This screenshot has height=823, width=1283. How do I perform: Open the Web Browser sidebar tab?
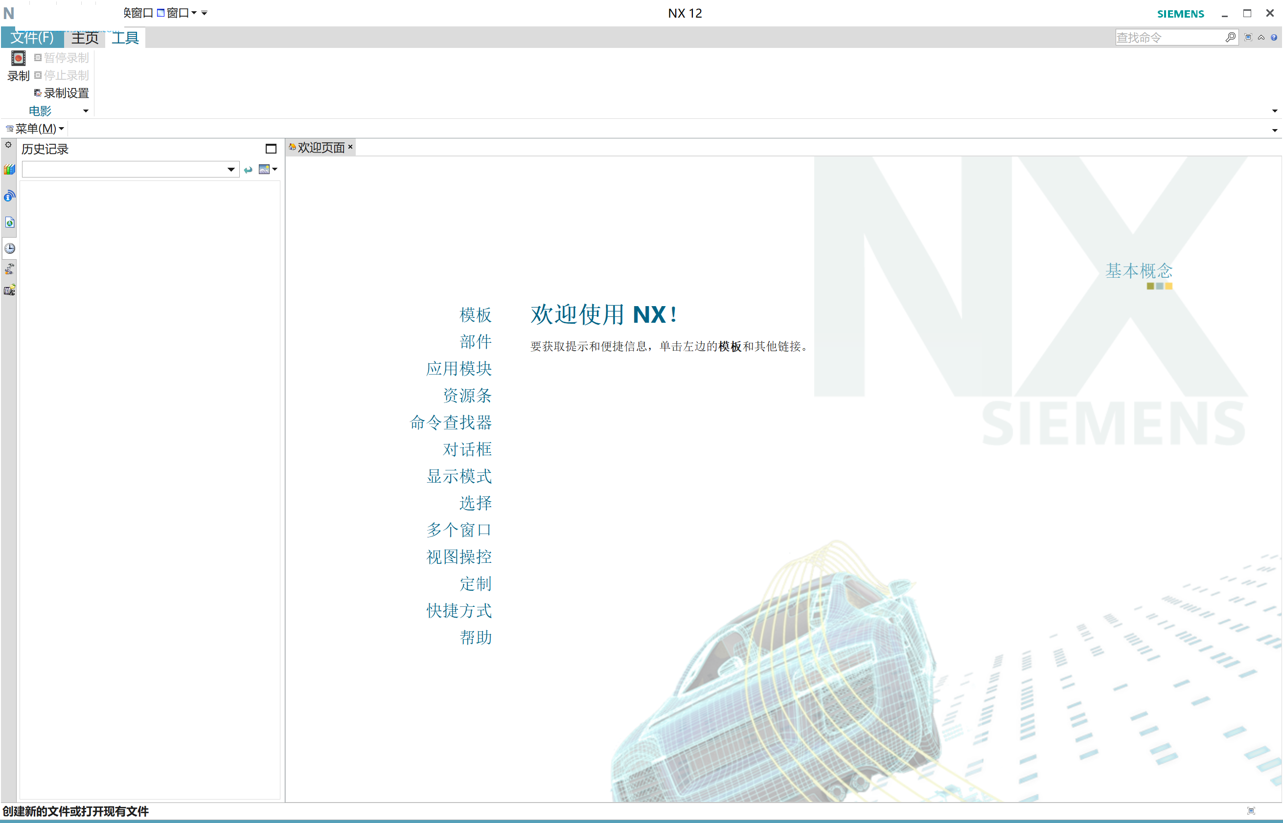10,222
